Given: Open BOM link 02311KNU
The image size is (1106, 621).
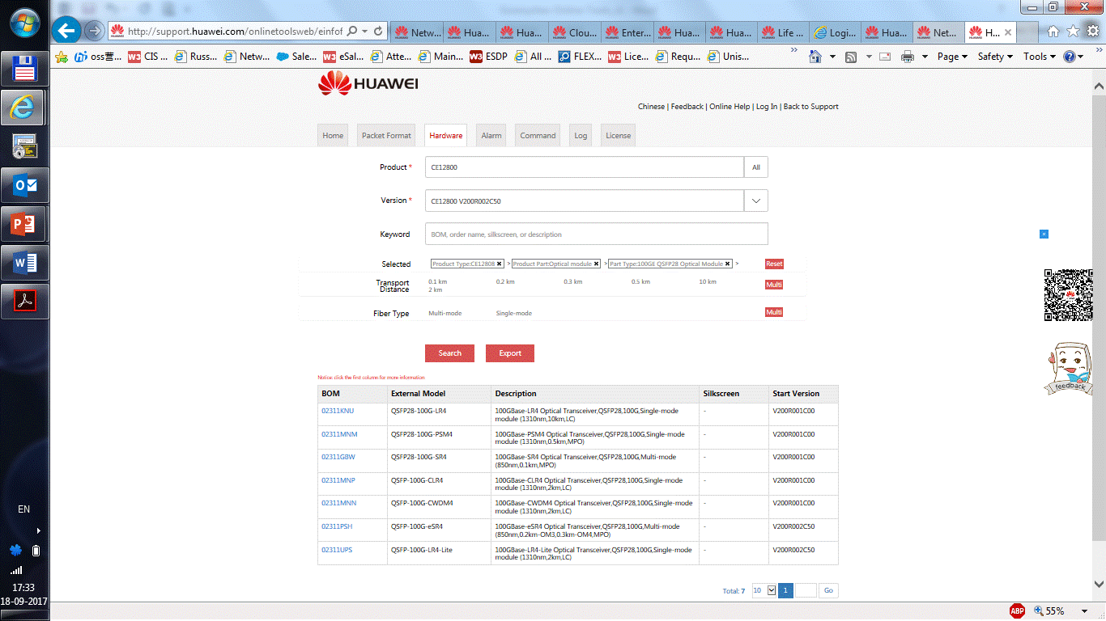Looking at the screenshot, I should pos(338,411).
